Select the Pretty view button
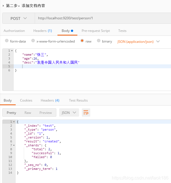Viewport: 171px width, 183px height. click(11, 112)
